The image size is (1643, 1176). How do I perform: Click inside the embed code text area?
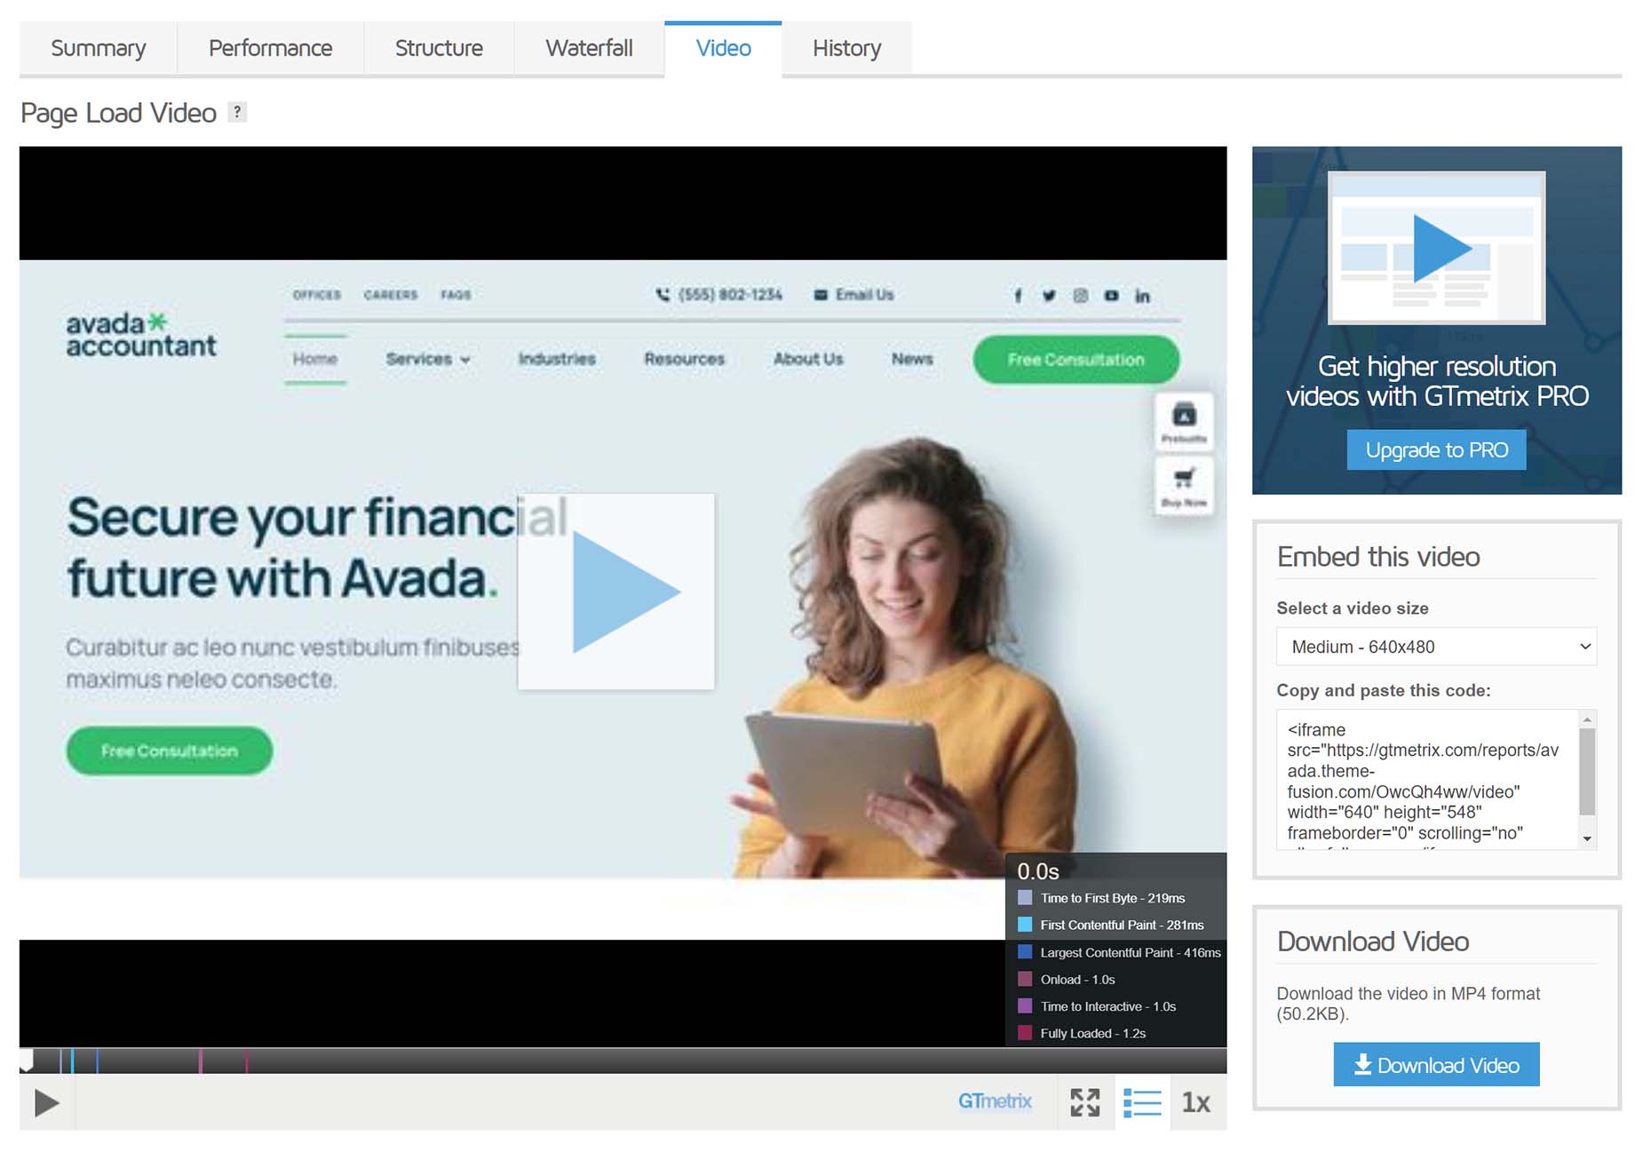click(x=1426, y=780)
